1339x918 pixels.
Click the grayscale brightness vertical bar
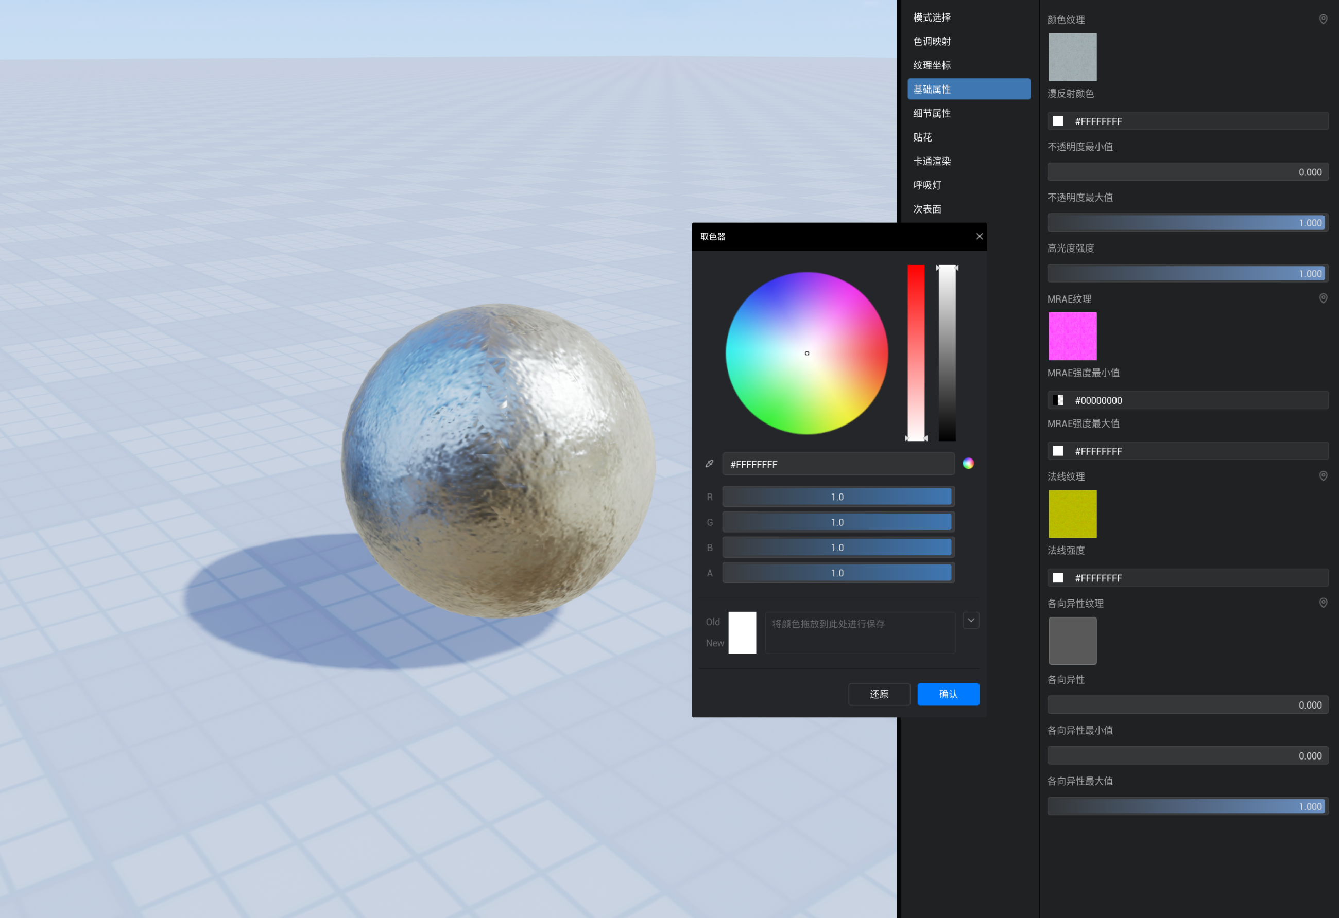[x=947, y=353]
